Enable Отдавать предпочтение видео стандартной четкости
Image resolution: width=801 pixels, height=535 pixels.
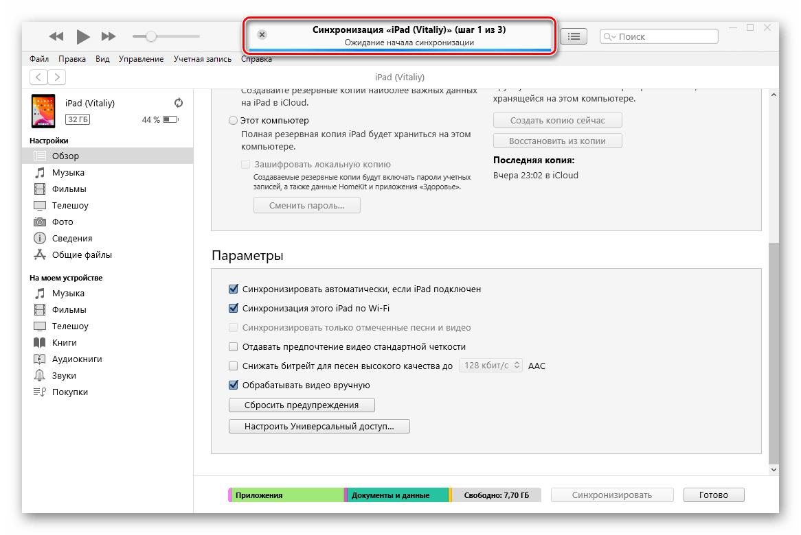(x=234, y=347)
